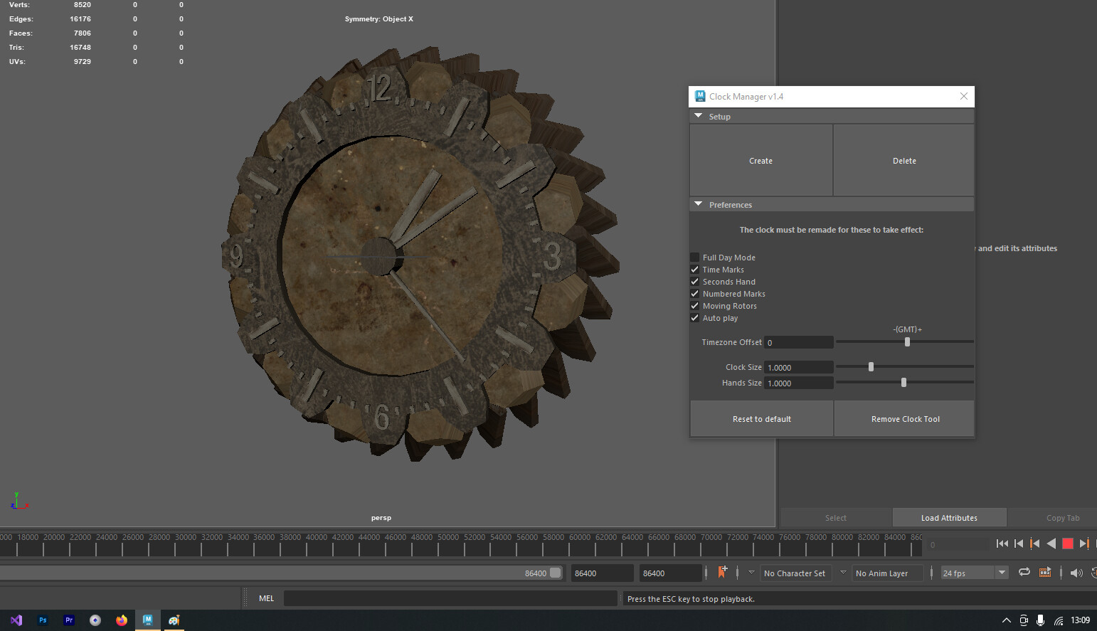Click the range slider end handle
This screenshot has height=631, width=1097.
coord(556,573)
